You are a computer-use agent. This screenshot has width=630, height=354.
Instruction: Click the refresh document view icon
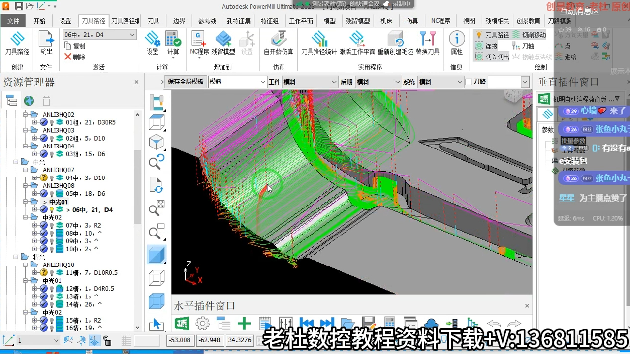click(157, 185)
